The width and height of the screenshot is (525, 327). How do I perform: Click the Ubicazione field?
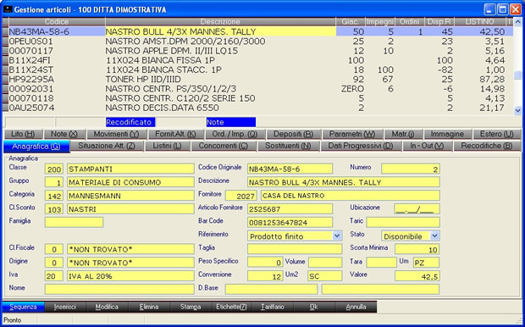[417, 209]
